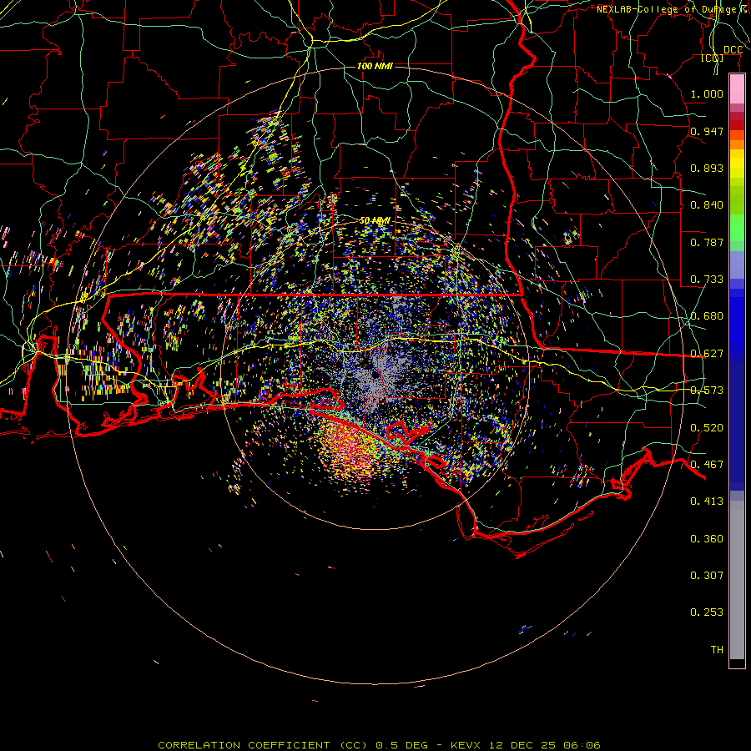Select the 0.467 scale value
Viewport: 751px width, 751px height.
click(707, 465)
